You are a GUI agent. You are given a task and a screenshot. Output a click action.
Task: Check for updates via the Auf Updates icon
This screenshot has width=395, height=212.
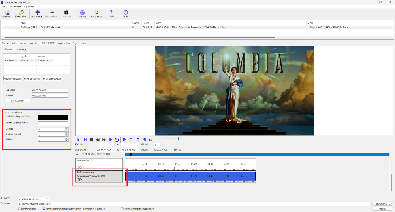pyautogui.click(x=97, y=13)
